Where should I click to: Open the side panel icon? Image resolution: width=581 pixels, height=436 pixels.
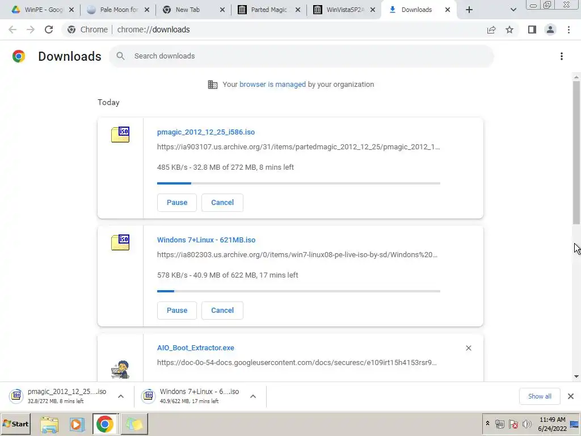tap(532, 30)
